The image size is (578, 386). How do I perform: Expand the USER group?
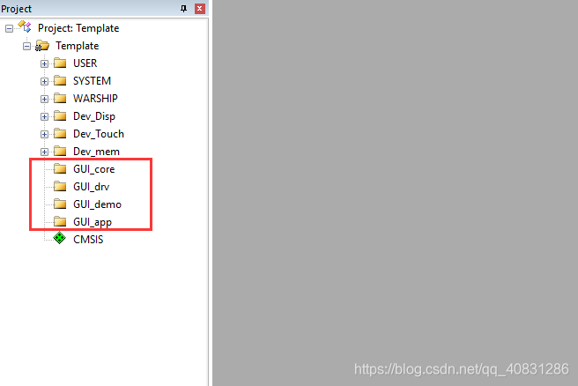coord(44,63)
